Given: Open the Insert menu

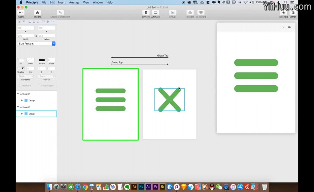Looking at the screenshot, I should click(x=62, y=2).
